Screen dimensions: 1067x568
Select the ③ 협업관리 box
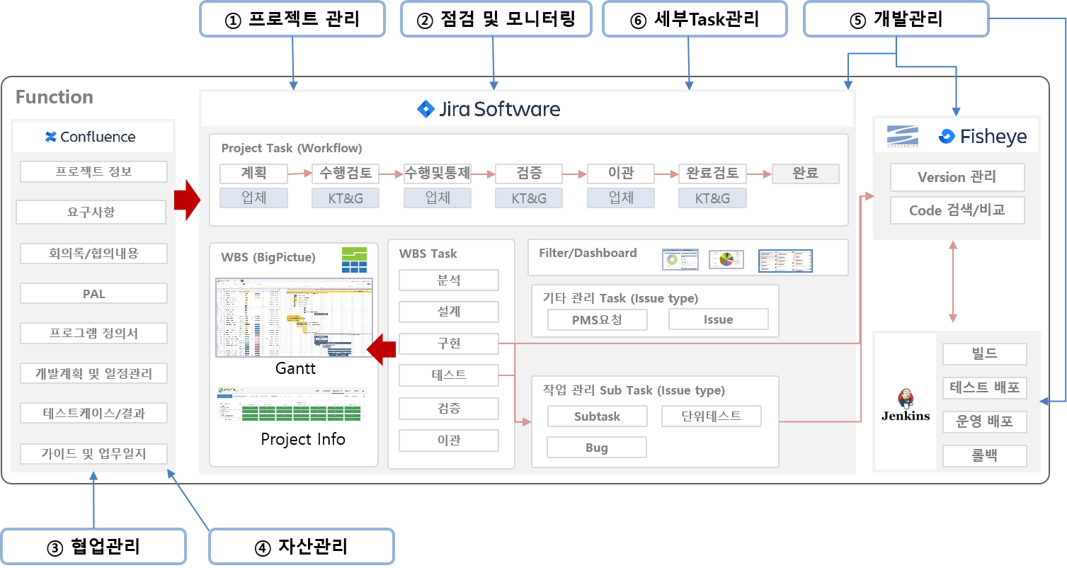point(93,546)
